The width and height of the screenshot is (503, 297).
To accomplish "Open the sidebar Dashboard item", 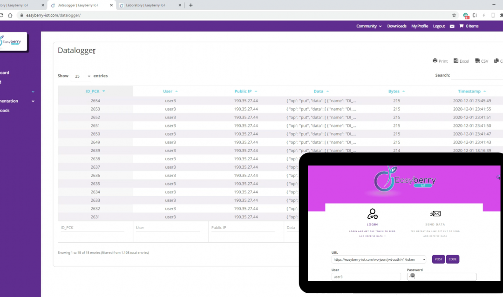I will pyautogui.click(x=5, y=73).
